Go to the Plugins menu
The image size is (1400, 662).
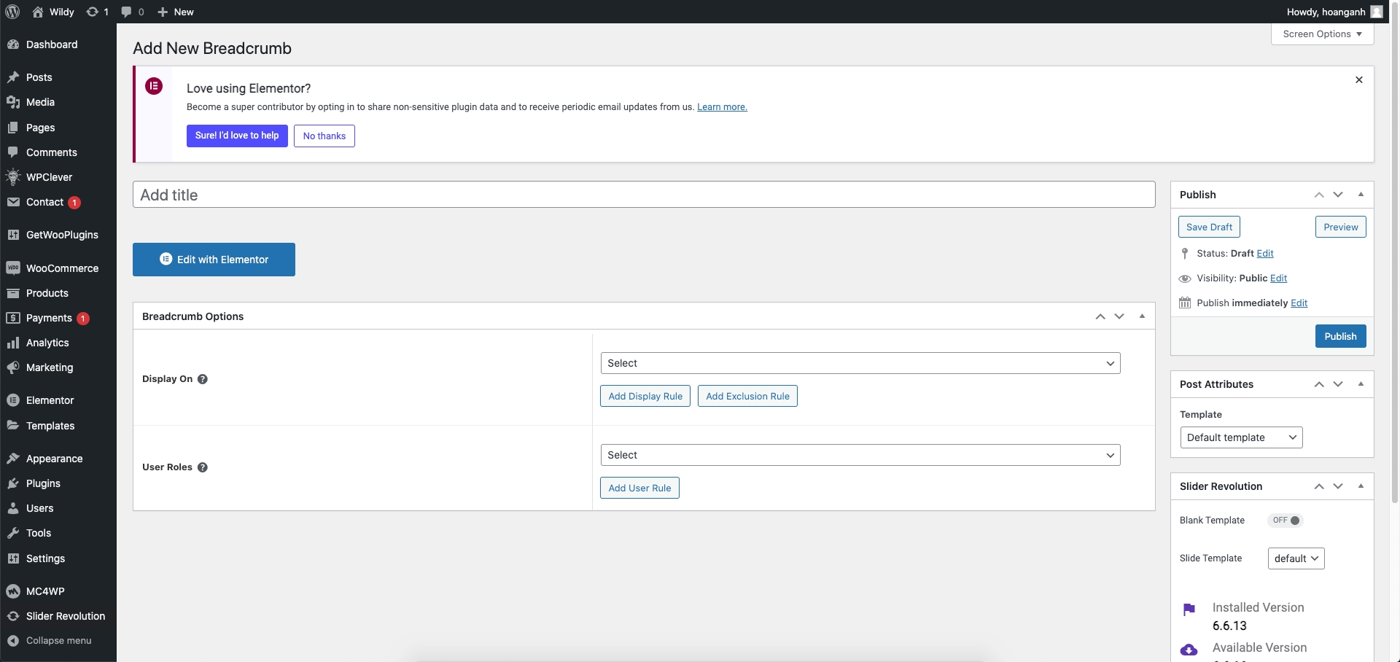pos(43,483)
